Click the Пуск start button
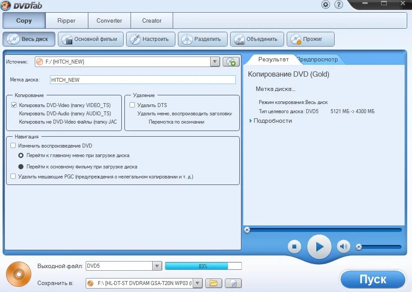Screen dimensions: 412x292 click(372, 279)
